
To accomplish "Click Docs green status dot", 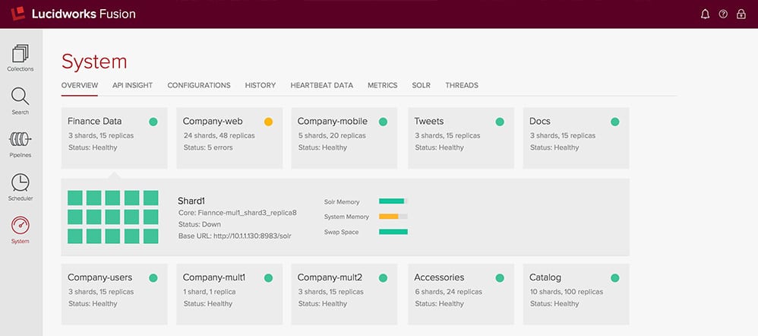I will coord(615,122).
